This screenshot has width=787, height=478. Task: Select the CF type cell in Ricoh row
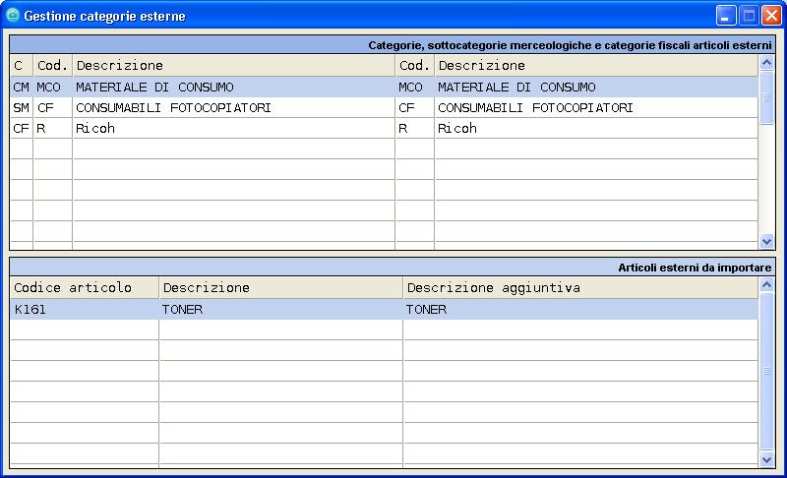click(x=22, y=129)
